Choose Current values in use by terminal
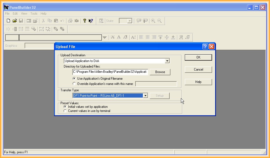The height and width of the screenshot is (158, 270). (x=65, y=111)
